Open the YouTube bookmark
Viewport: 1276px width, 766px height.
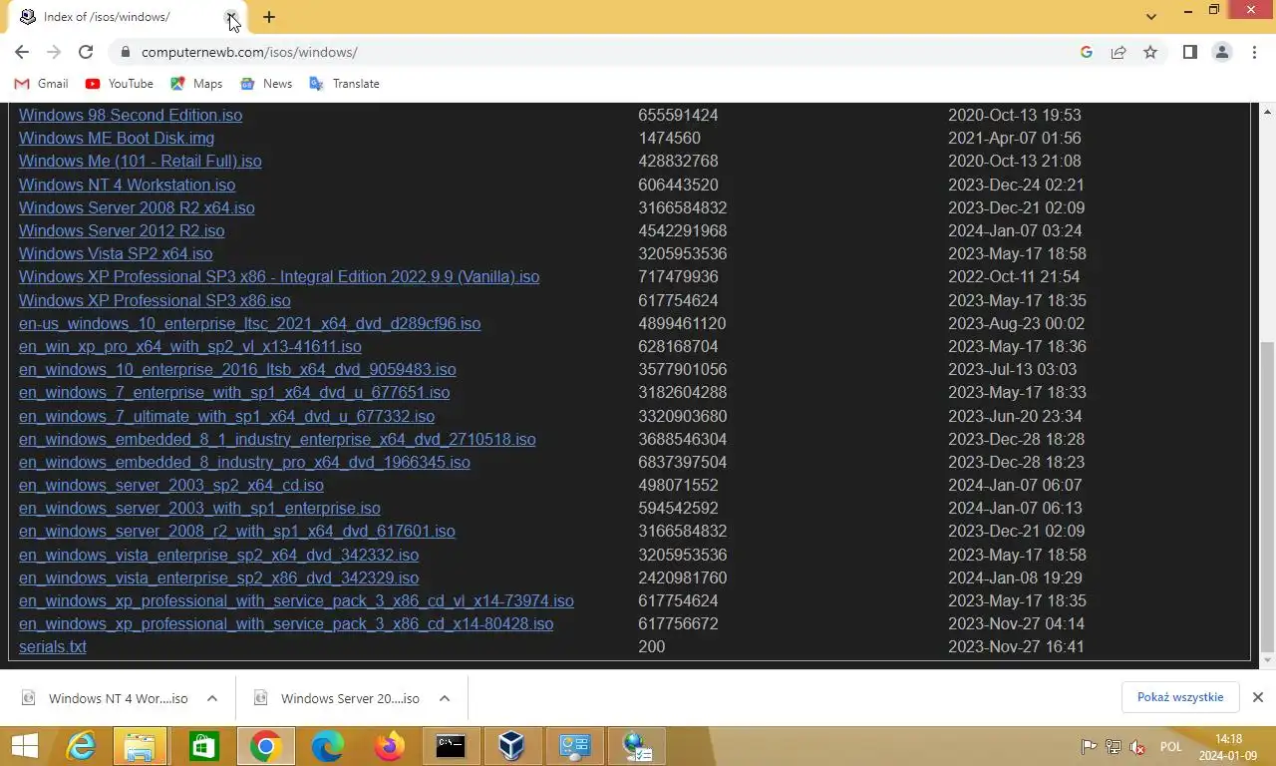coord(120,84)
